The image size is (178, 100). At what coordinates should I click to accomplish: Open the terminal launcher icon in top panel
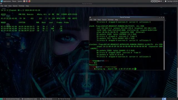(27, 1)
